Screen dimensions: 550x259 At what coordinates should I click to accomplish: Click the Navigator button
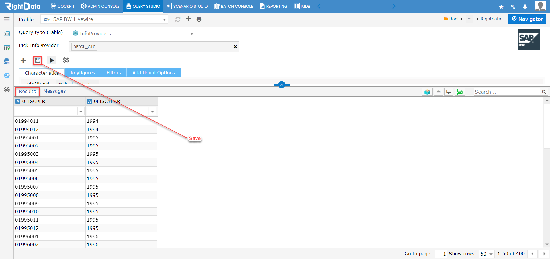click(x=527, y=19)
